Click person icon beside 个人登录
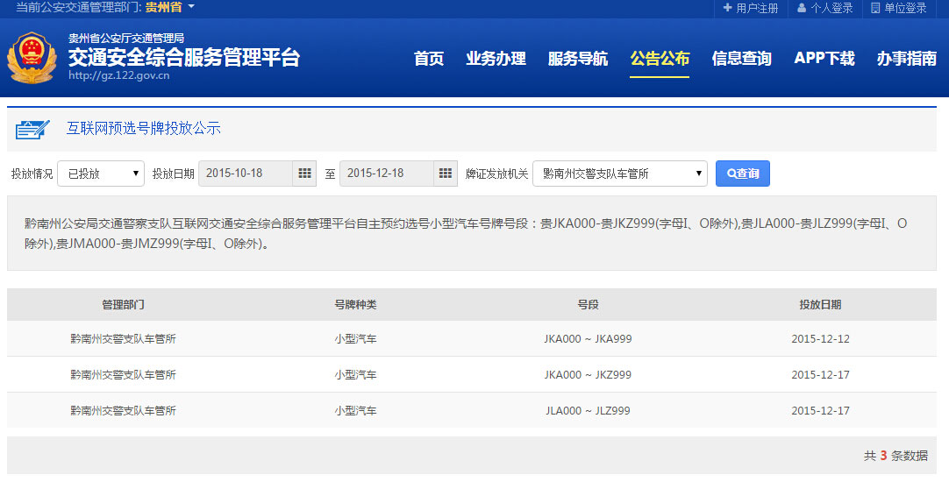The height and width of the screenshot is (482, 949). [802, 8]
